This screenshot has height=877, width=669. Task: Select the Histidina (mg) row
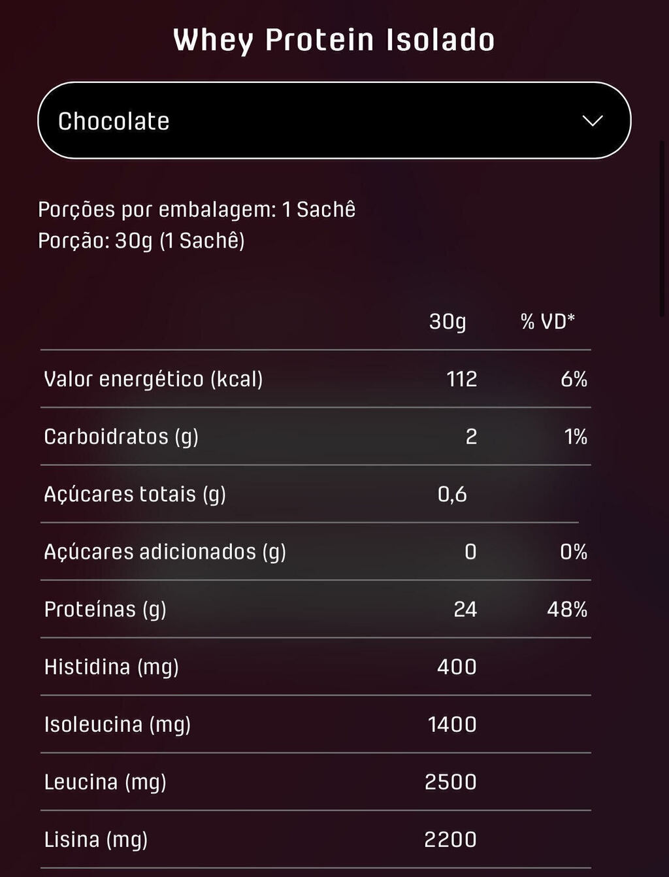coord(316,667)
